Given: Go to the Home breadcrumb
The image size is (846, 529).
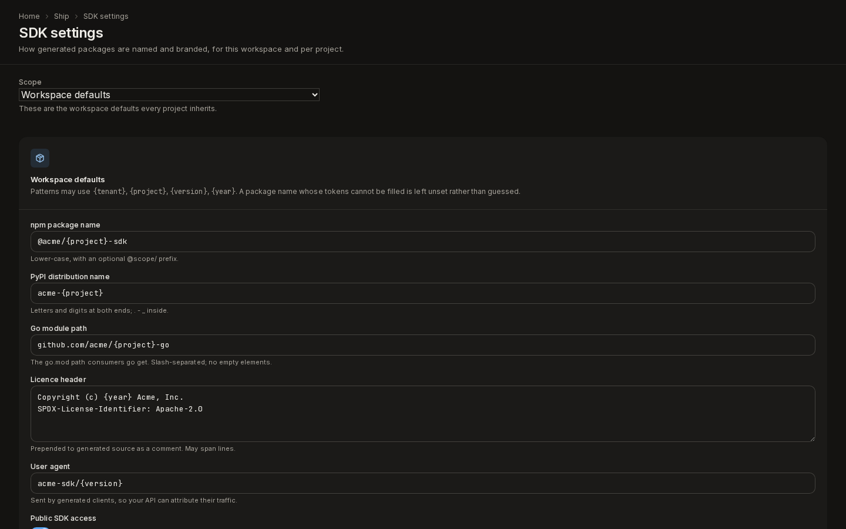Looking at the screenshot, I should tap(29, 16).
